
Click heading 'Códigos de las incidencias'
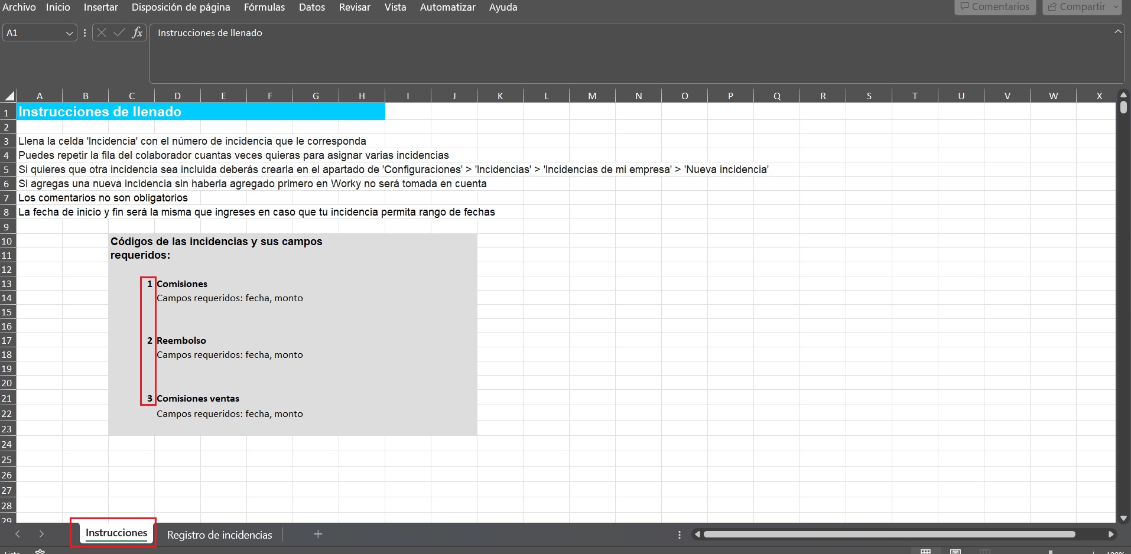click(216, 248)
